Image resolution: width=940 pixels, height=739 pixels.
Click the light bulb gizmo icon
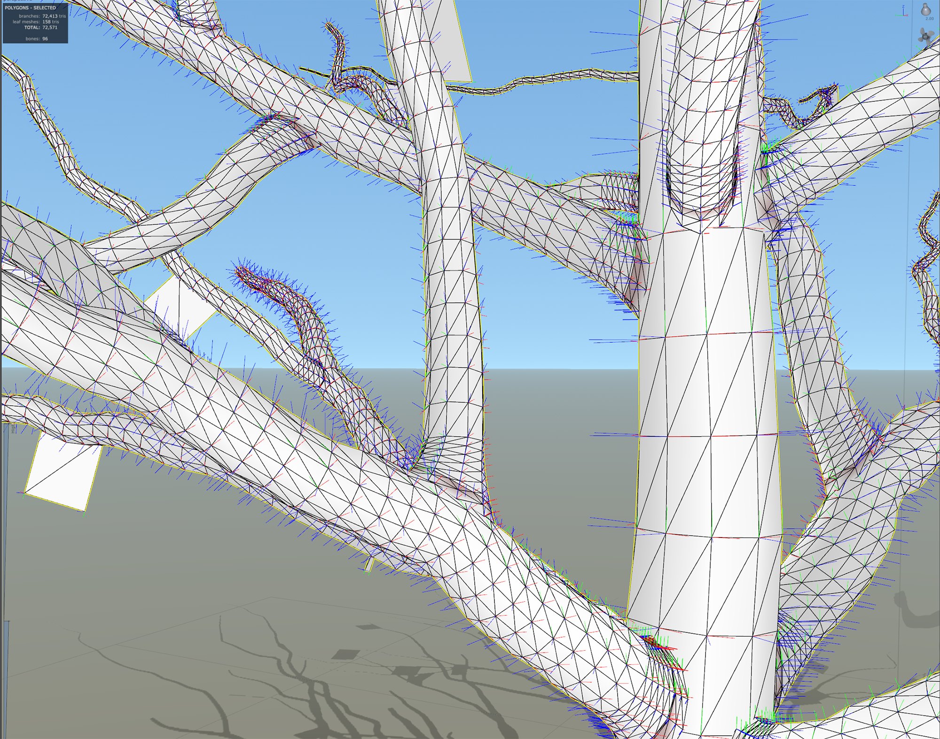[x=925, y=9]
